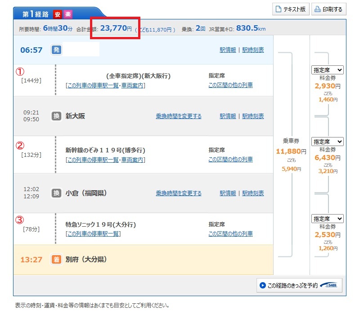The image size is (355, 311).
Task: Click the 印刷する print button
Action: 329,9
